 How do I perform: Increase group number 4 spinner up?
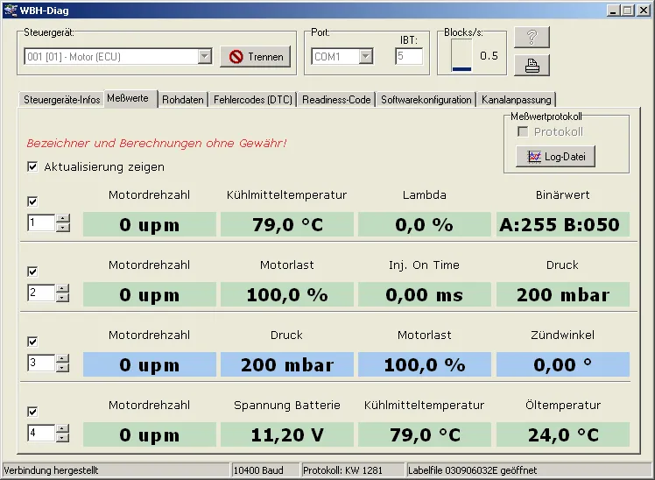point(63,428)
